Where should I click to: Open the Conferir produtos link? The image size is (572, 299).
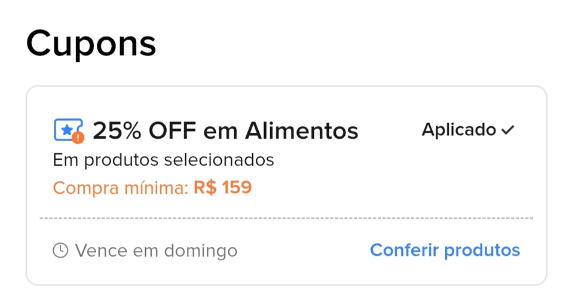coord(445,250)
